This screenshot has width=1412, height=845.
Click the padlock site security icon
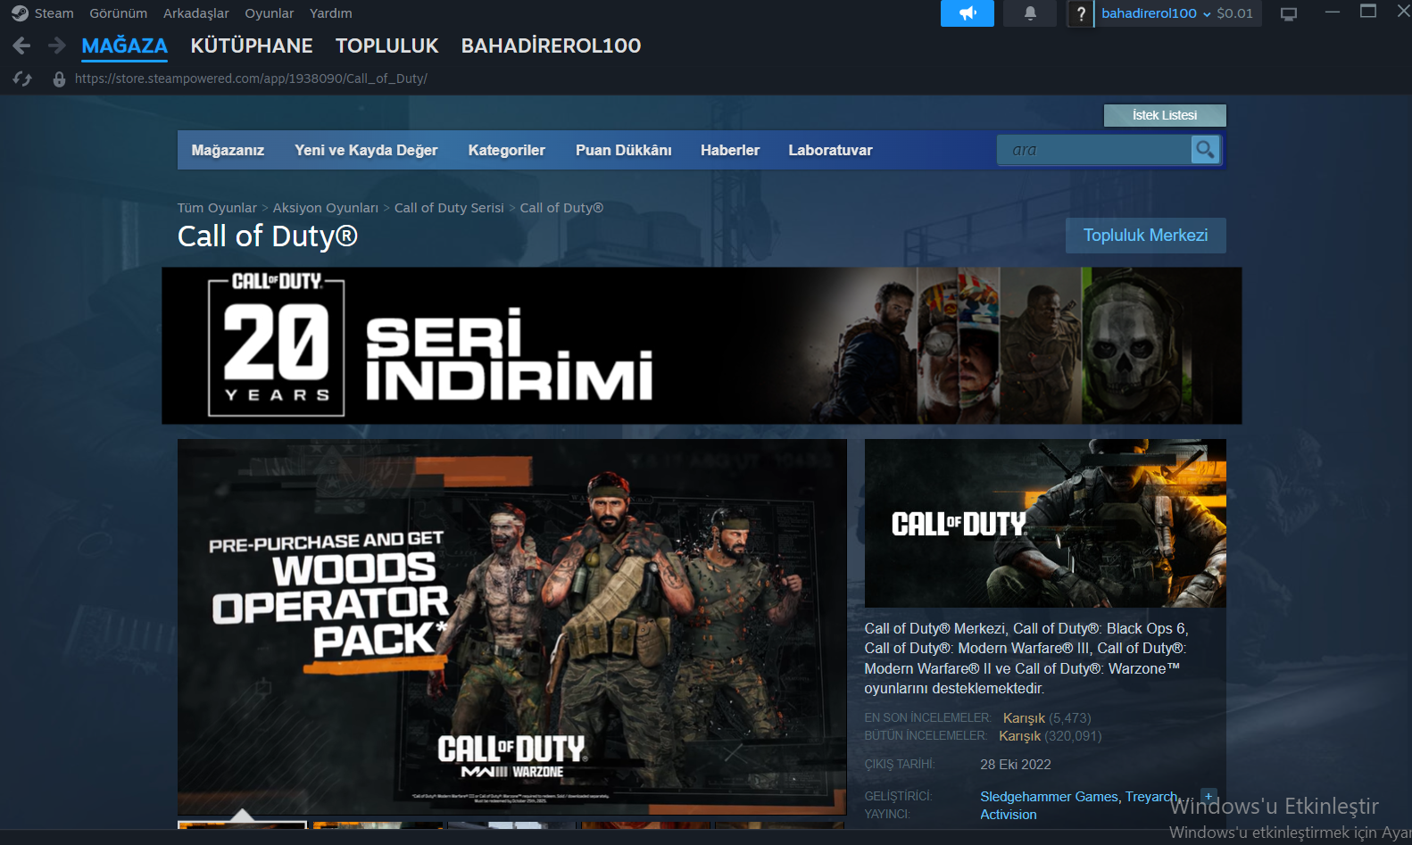click(x=59, y=79)
